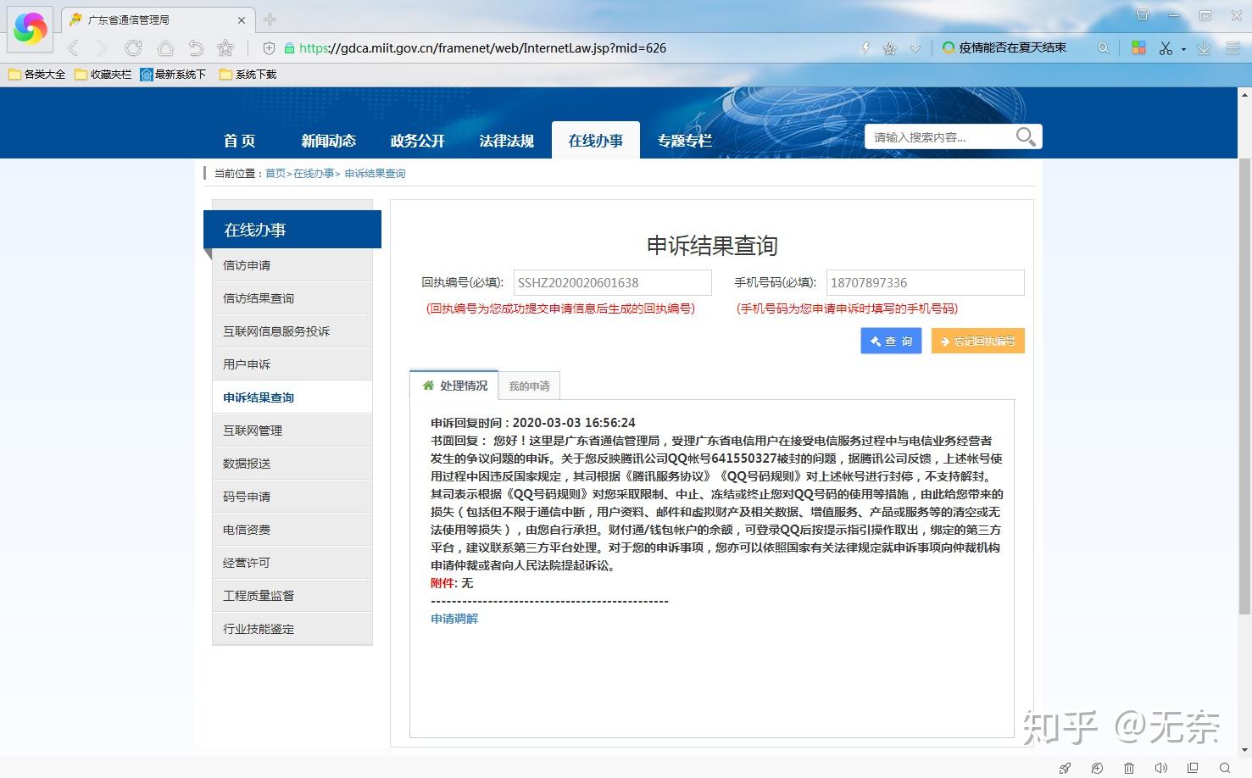Click the 360 browser logo icon
This screenshot has width=1252, height=778.
pos(31,28)
